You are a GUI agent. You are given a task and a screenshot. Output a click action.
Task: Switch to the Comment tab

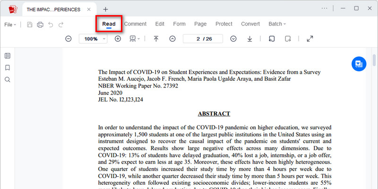click(x=135, y=24)
